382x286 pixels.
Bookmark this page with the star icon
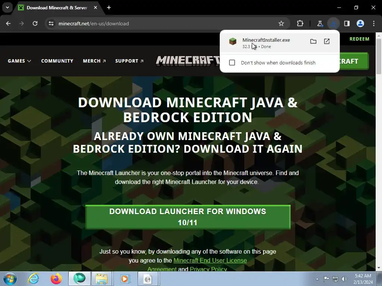pos(281,23)
